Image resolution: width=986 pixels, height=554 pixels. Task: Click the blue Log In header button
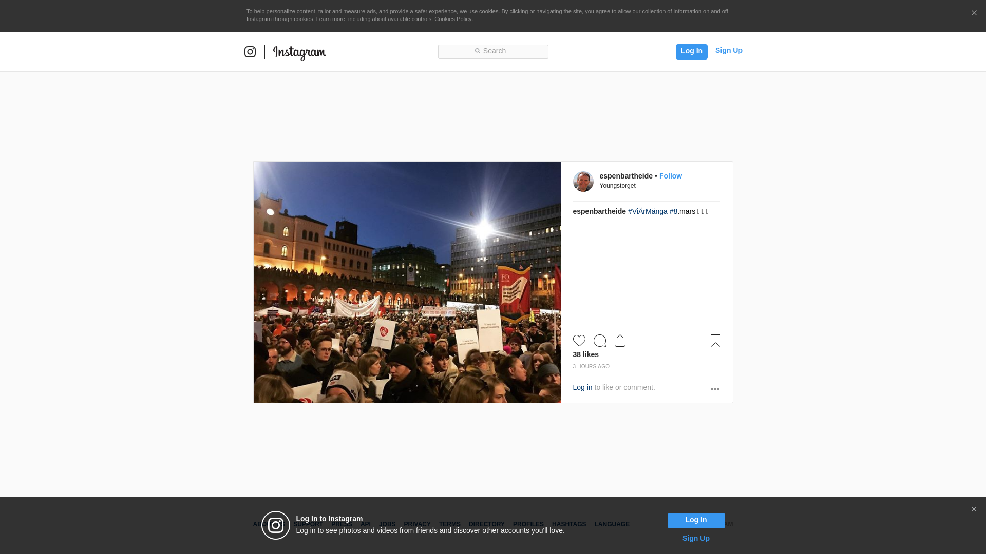691,51
